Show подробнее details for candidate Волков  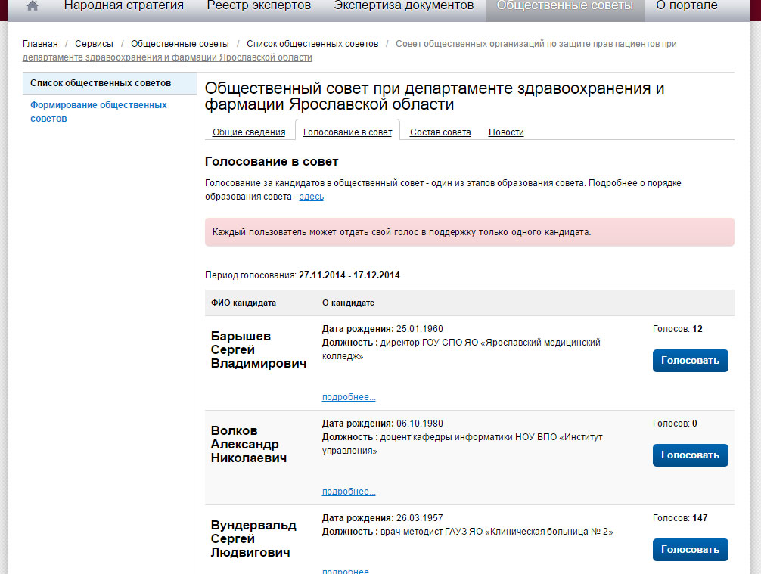[x=349, y=492]
